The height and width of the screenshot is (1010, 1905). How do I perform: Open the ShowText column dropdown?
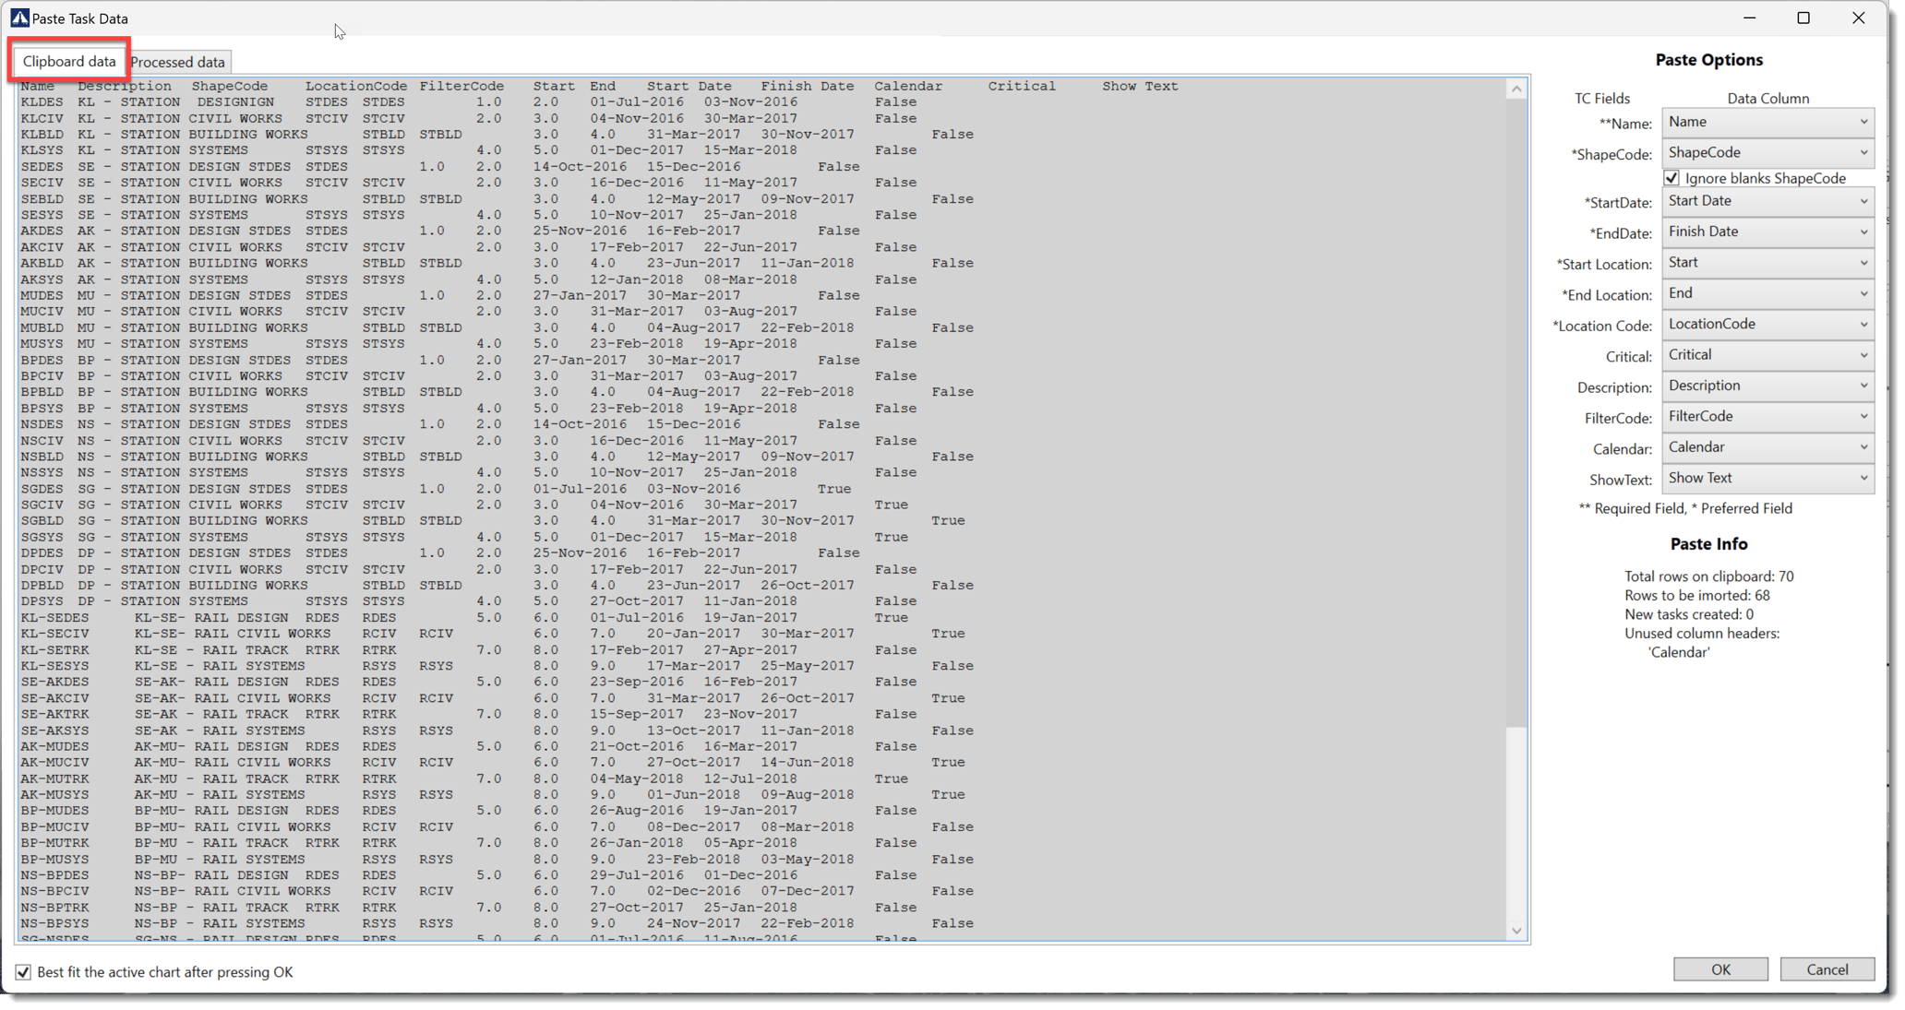(1767, 478)
